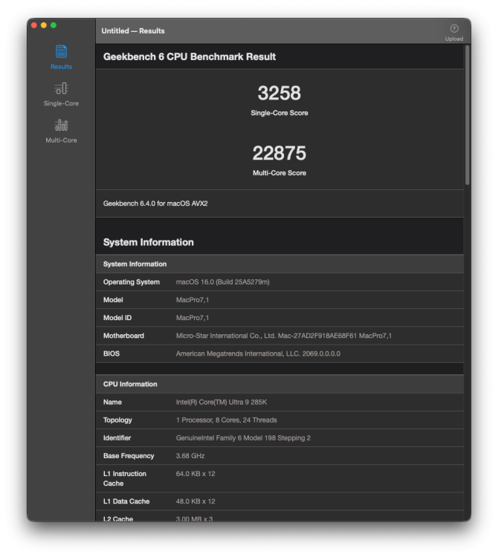
Task: Click the Operating System value macOS 16.0
Action: pos(222,282)
